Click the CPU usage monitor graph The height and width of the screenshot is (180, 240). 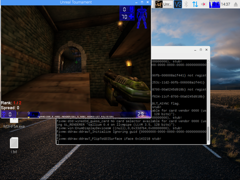click(214, 4)
